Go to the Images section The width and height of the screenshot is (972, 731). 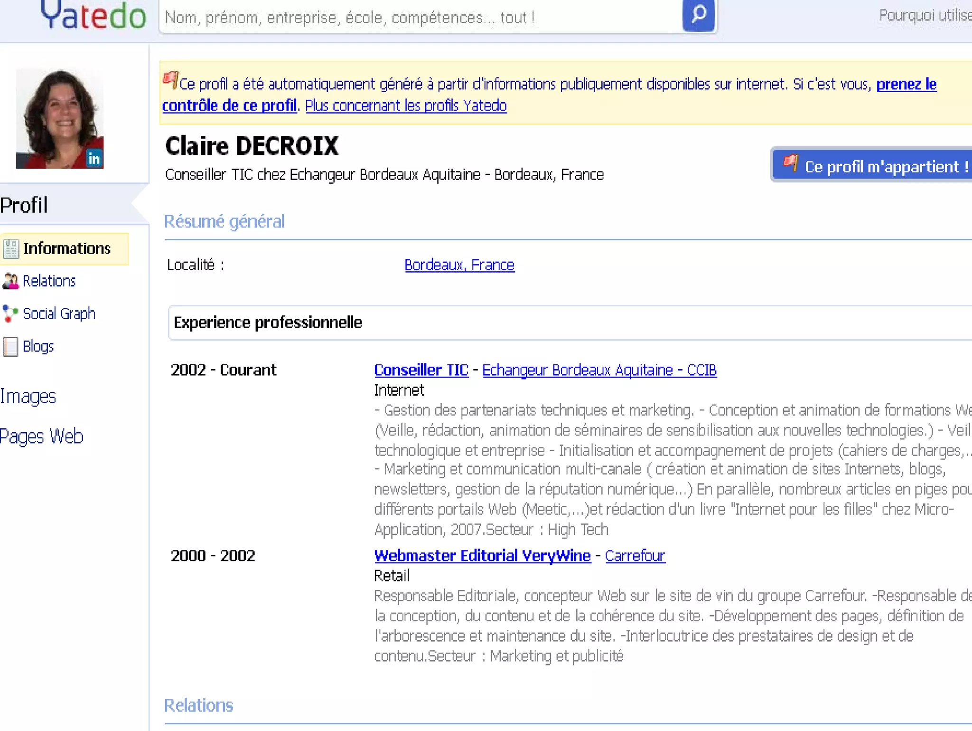coord(28,397)
